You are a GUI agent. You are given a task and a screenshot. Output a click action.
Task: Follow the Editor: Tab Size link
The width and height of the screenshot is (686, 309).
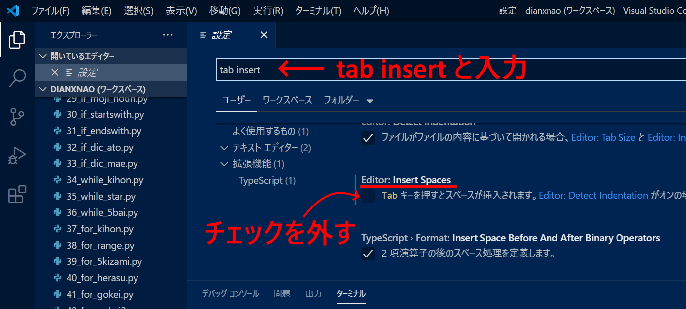point(603,138)
